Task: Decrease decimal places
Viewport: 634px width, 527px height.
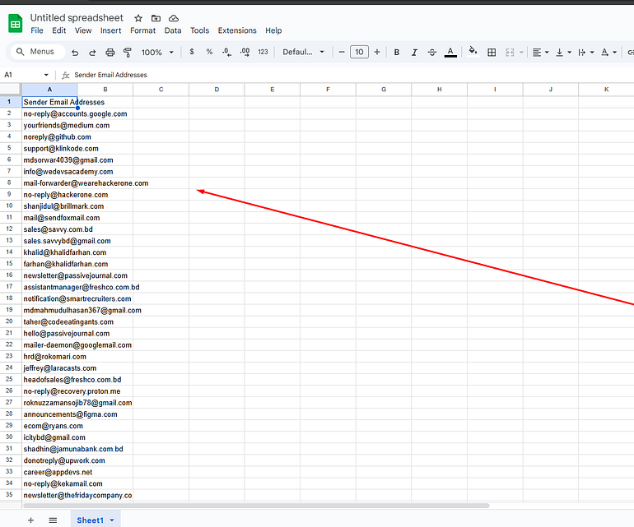Action: (x=226, y=52)
